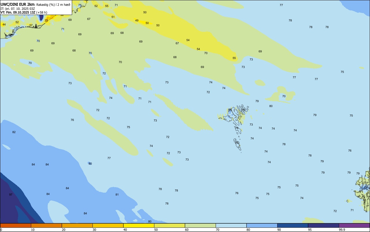Viewport: 370px width, 232px height.
Task: Click the "IT: þri. 07. 10. 2025 03Z" line
Action: point(18,9)
